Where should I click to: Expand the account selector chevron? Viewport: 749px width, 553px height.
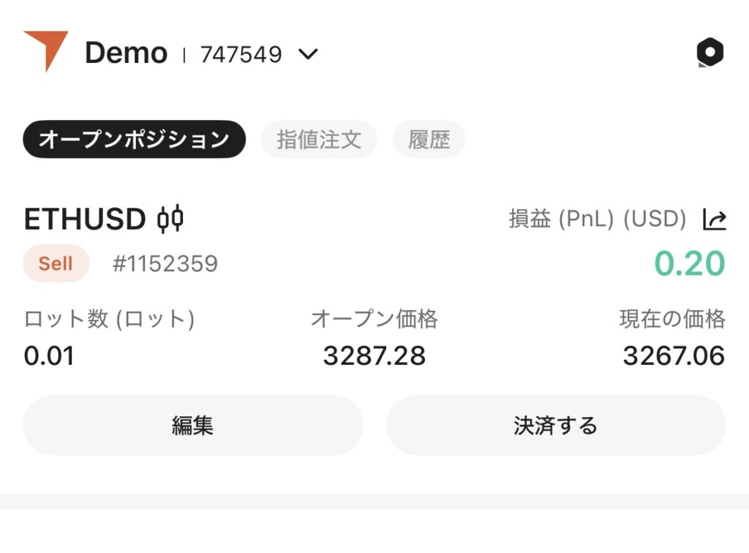(309, 54)
